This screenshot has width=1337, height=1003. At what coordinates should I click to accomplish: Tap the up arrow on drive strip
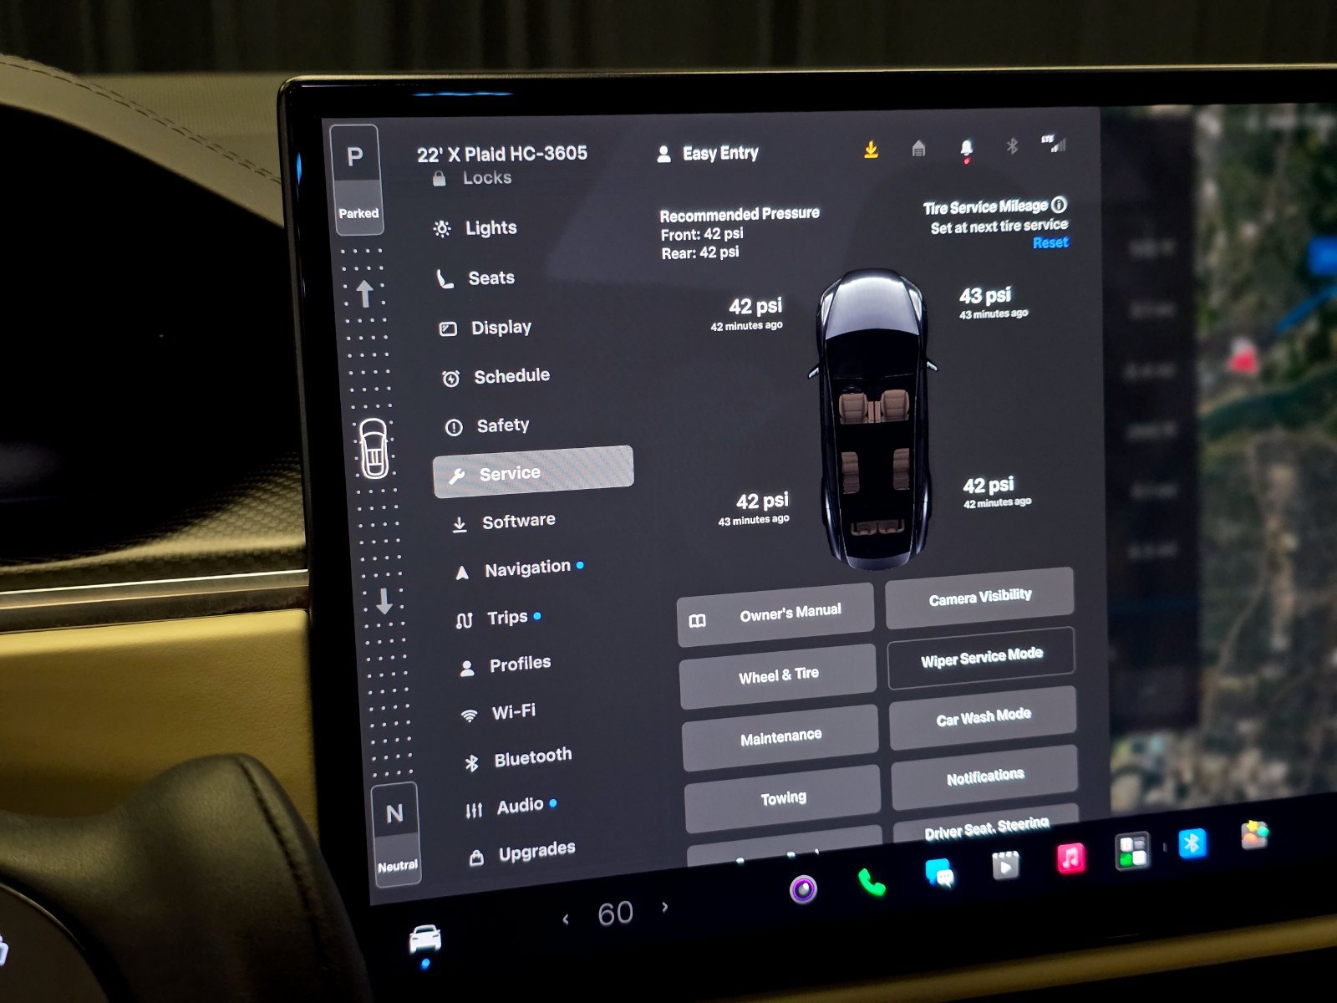point(364,293)
